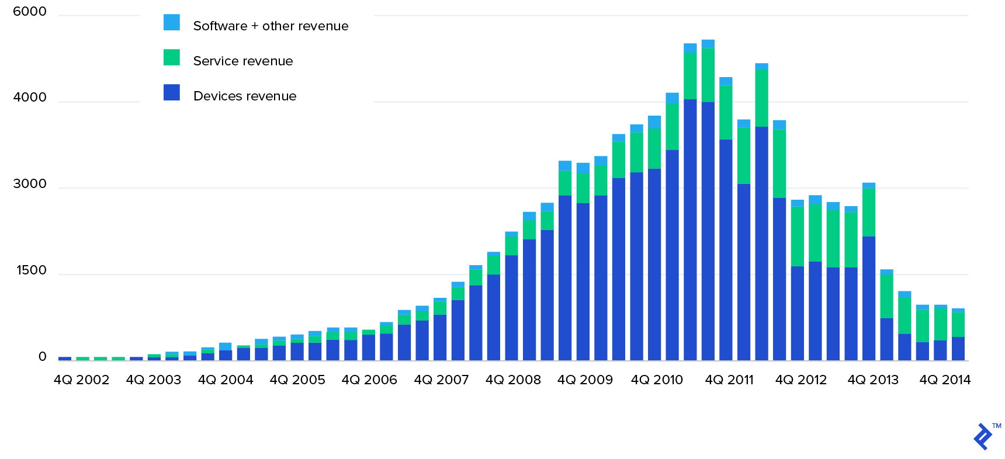Click the bar above the 4Q 2013 label
The width and height of the screenshot is (1005, 459).
[x=869, y=272]
